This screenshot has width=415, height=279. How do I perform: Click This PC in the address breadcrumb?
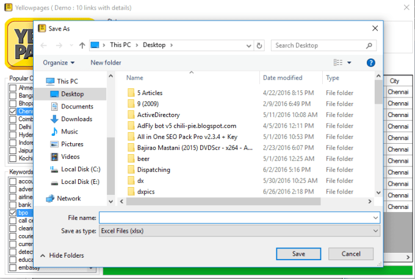coord(120,45)
